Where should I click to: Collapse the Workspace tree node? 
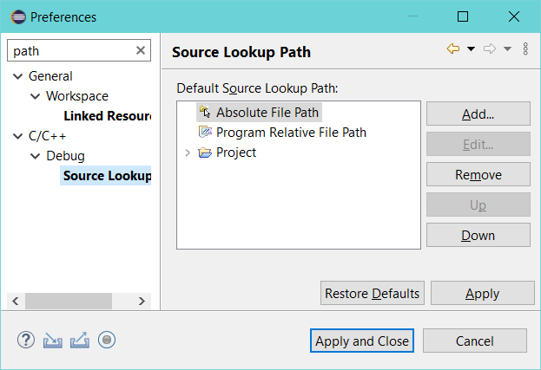pyautogui.click(x=36, y=96)
